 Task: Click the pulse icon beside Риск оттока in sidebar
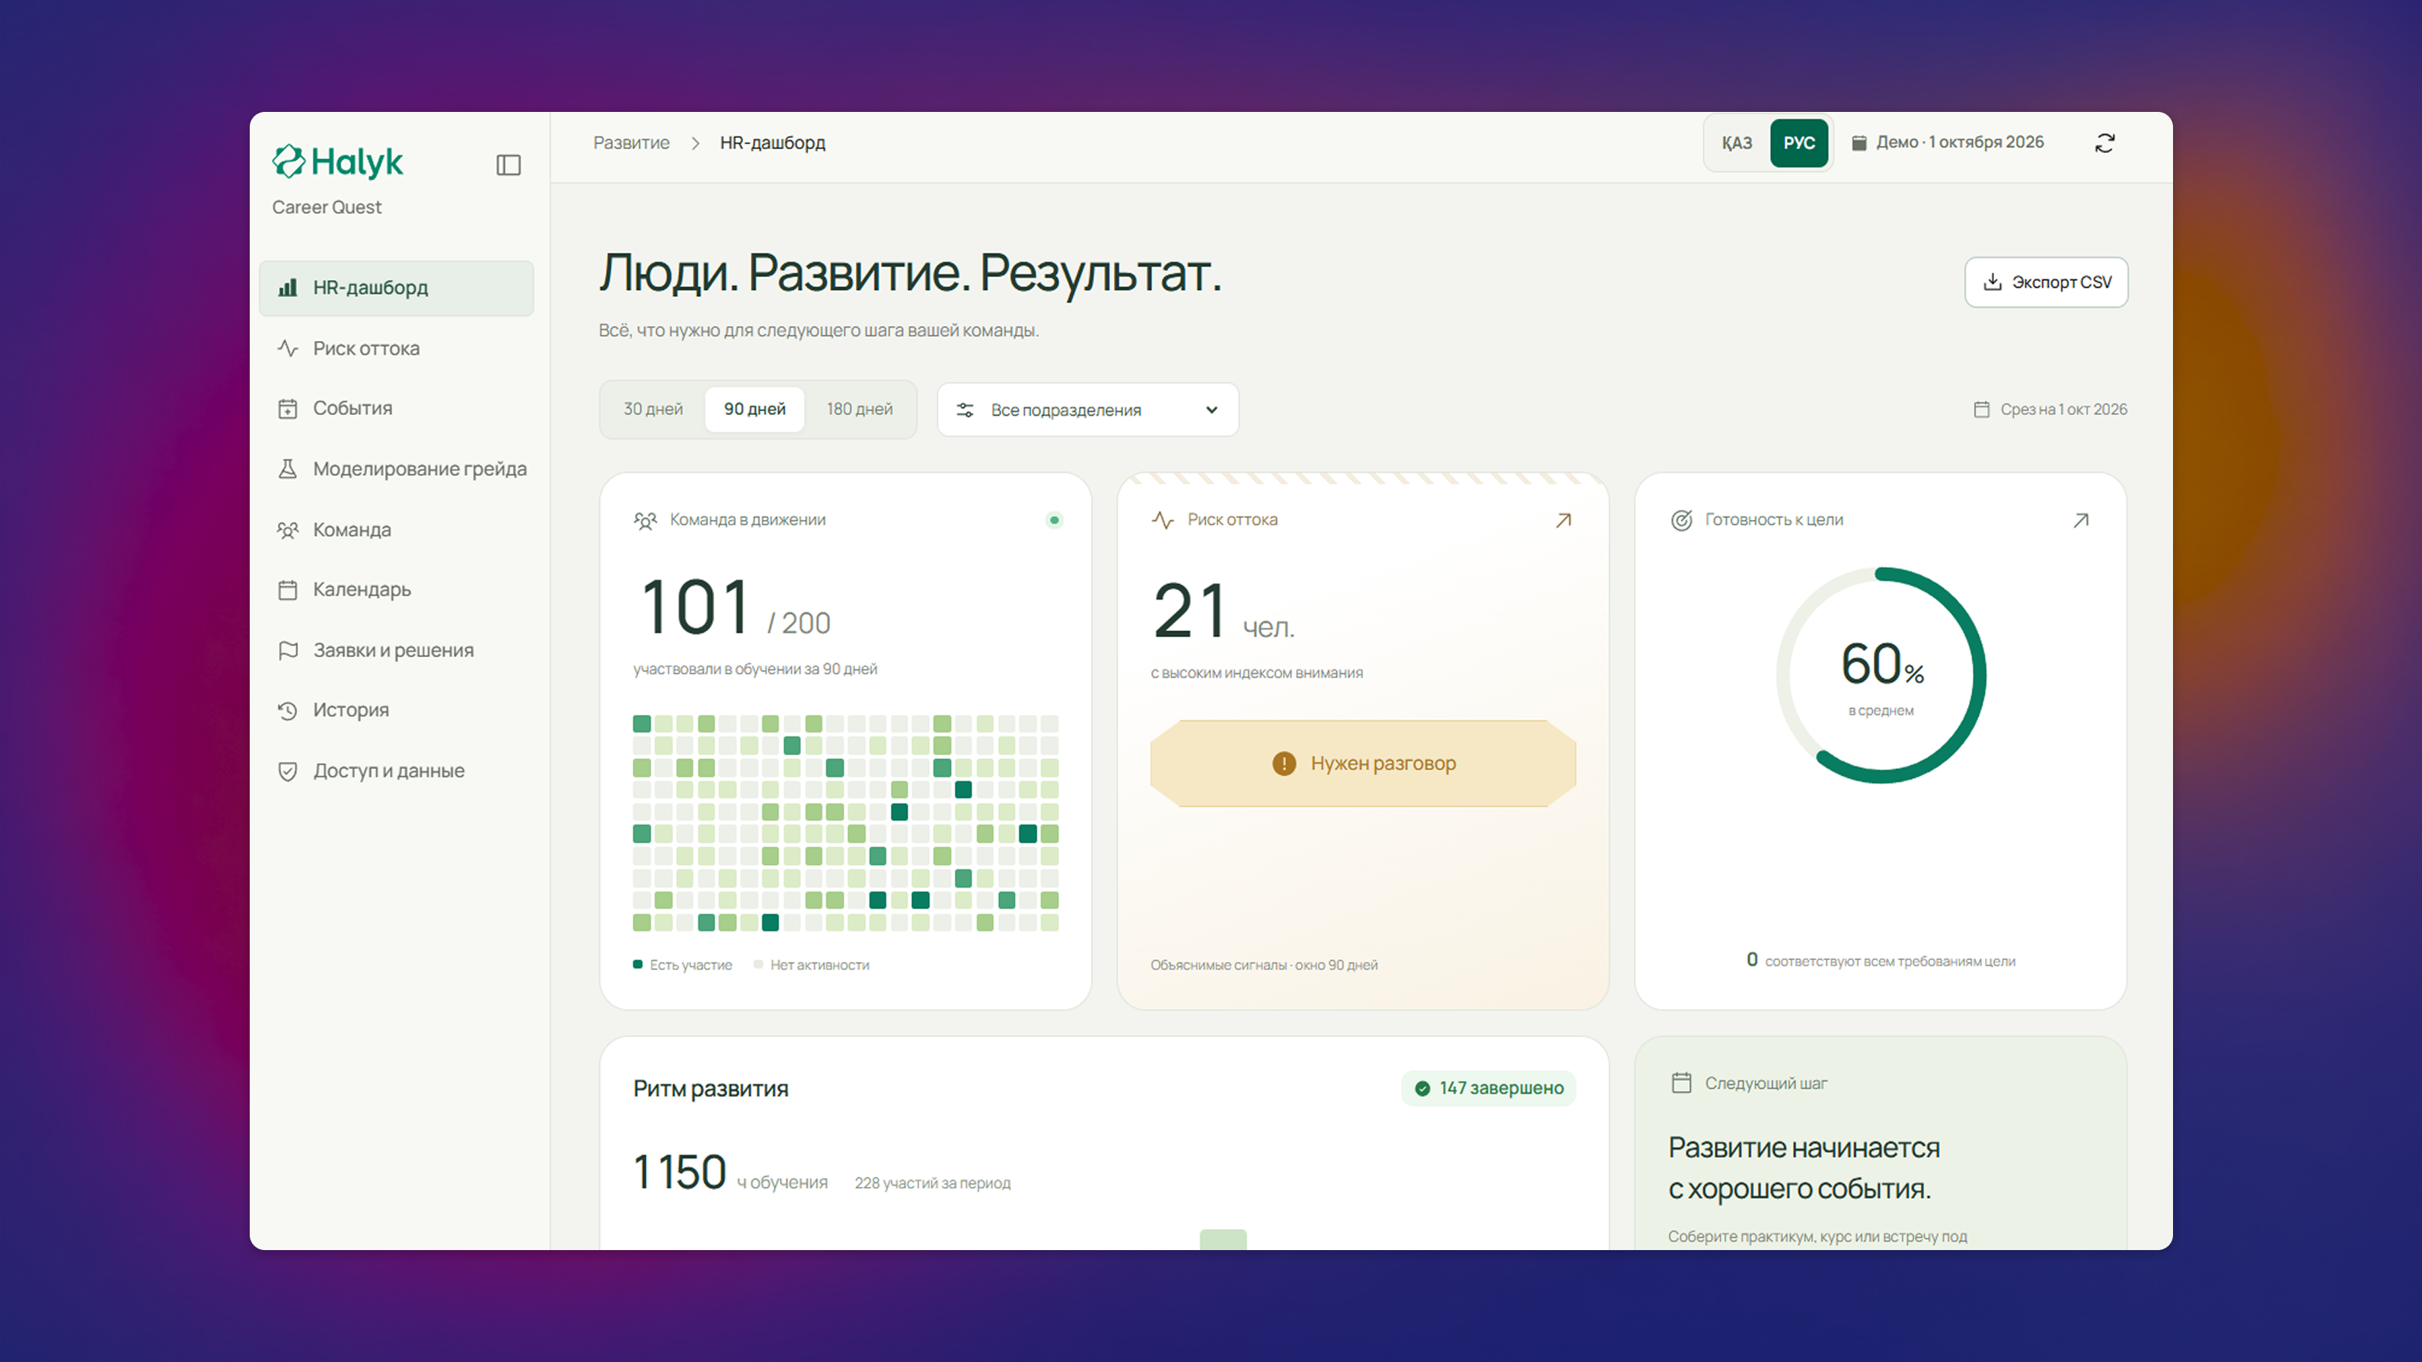pos(288,348)
